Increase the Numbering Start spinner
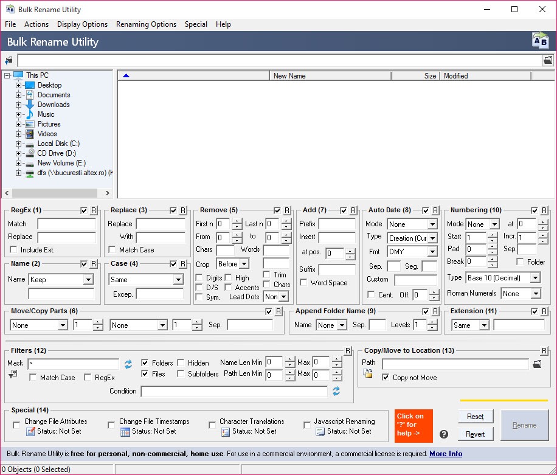557x475 pixels. pos(492,235)
